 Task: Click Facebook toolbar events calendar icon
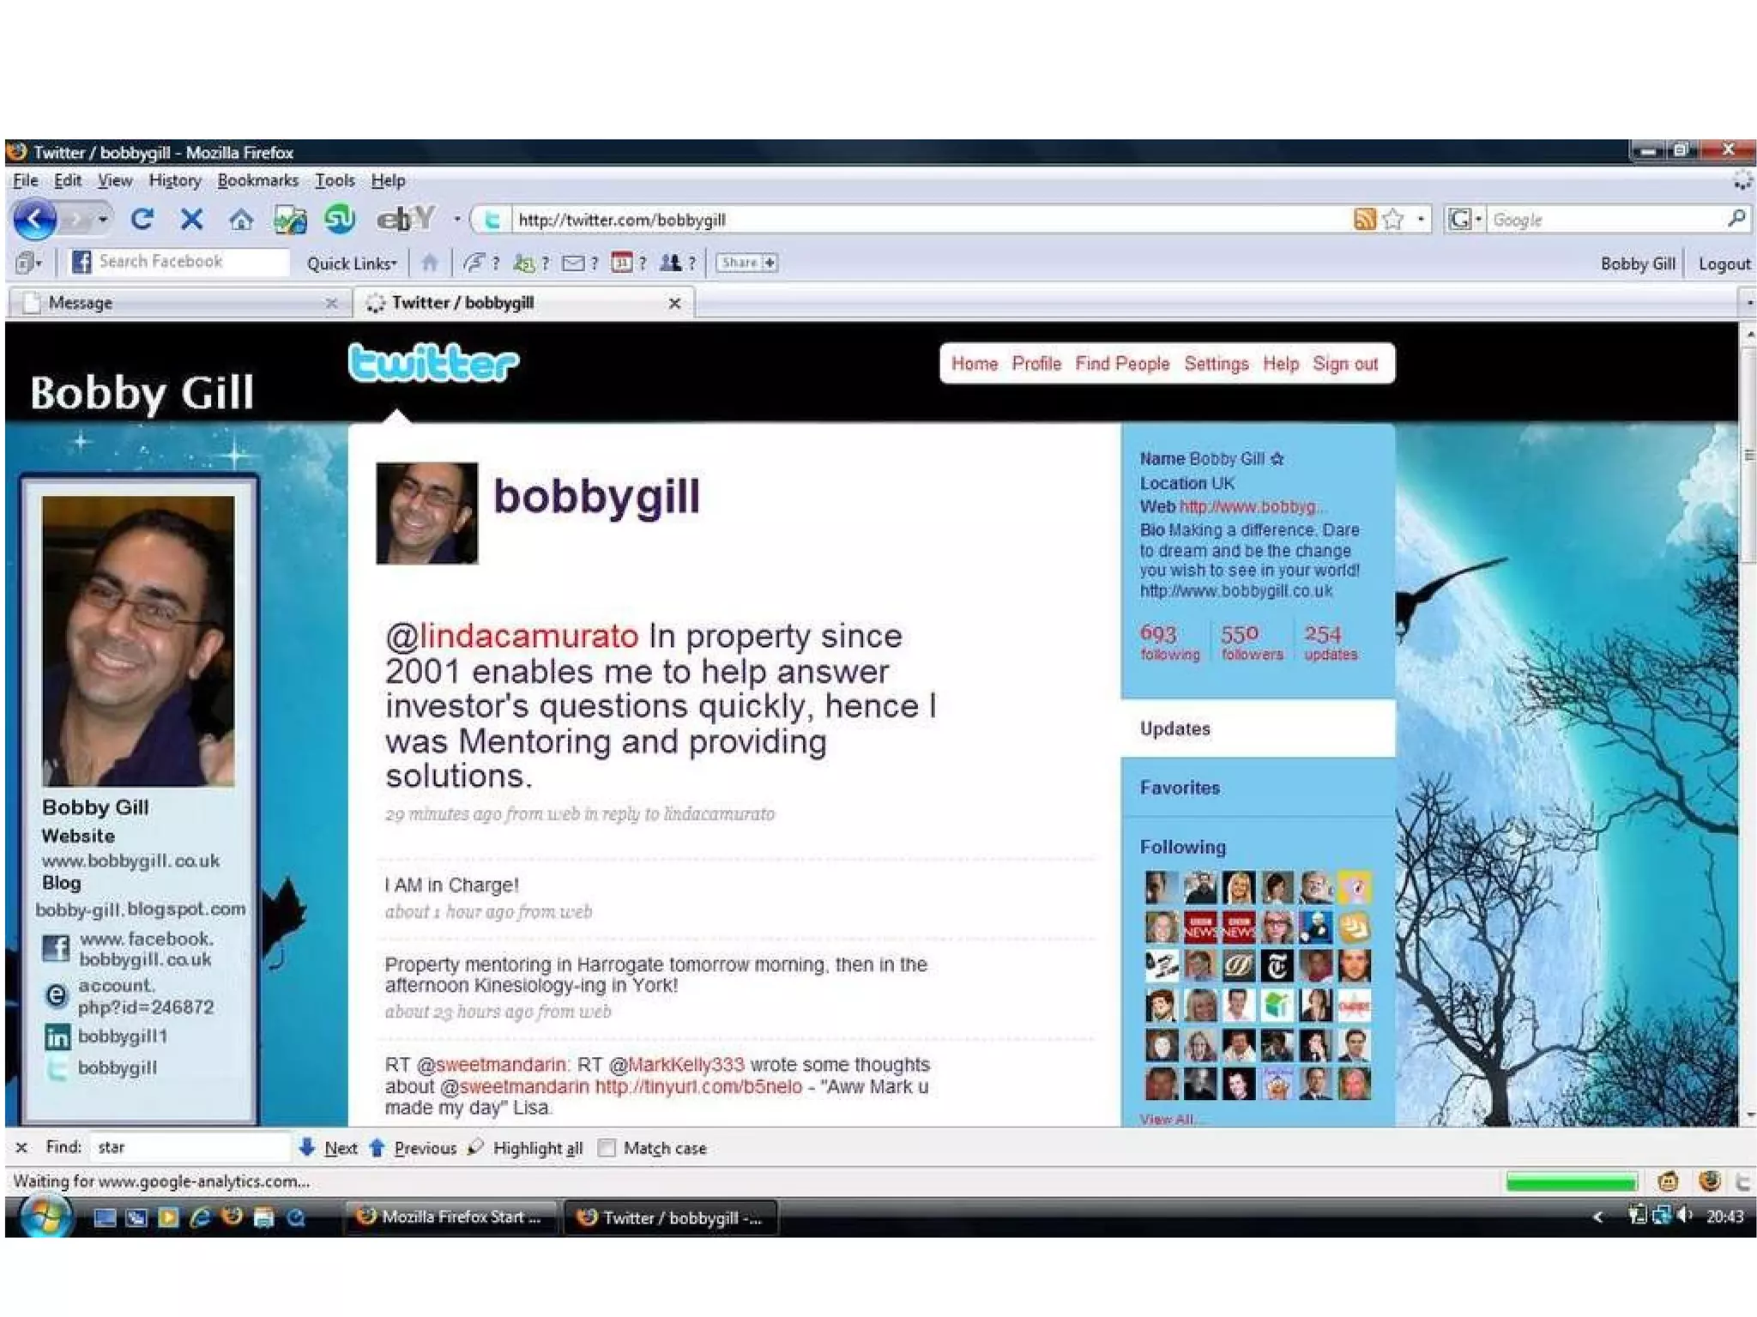tap(622, 263)
